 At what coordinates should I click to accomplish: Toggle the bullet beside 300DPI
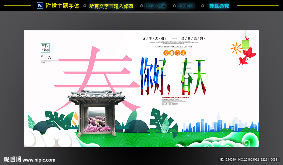tap(174, 5)
